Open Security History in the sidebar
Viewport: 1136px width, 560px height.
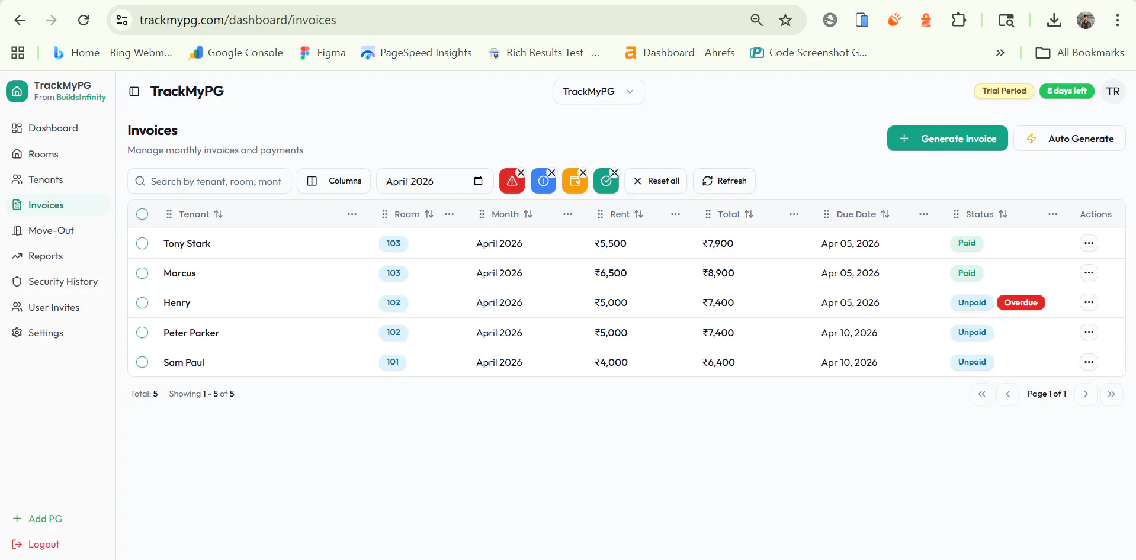(x=57, y=282)
